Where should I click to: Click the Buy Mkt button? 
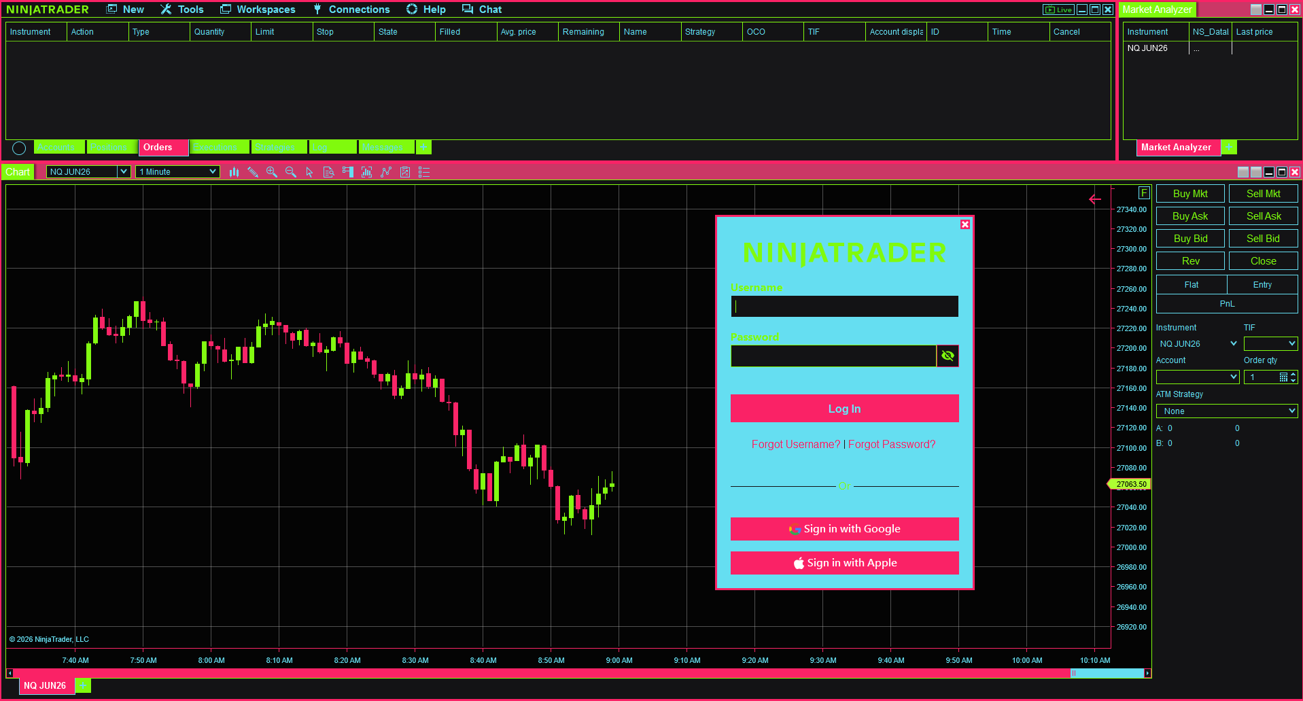[x=1190, y=194]
